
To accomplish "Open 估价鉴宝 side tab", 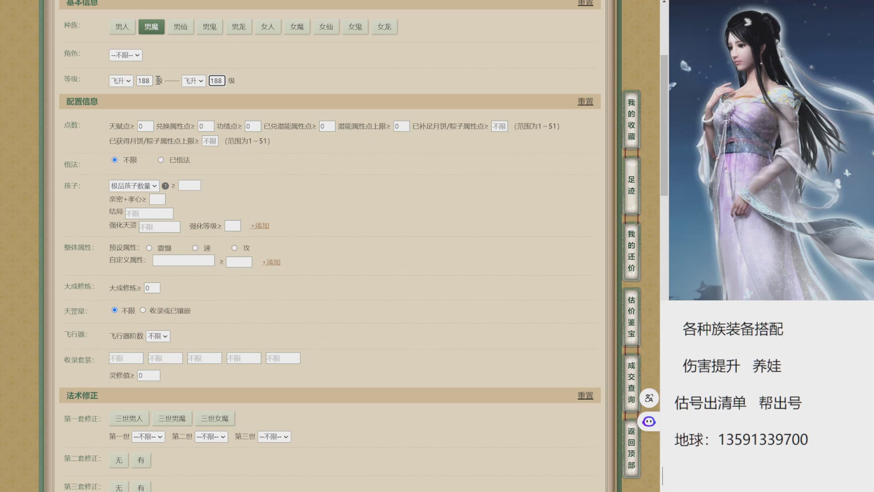I will click(631, 317).
